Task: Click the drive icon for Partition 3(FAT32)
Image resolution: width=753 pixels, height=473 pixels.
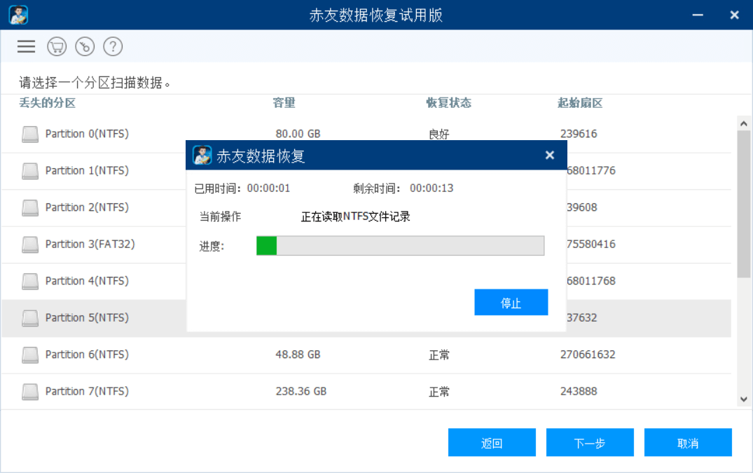Action: tap(30, 245)
